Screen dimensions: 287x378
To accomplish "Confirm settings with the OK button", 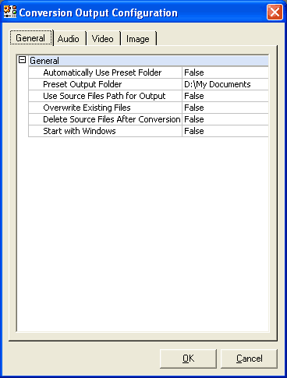I will click(x=188, y=359).
